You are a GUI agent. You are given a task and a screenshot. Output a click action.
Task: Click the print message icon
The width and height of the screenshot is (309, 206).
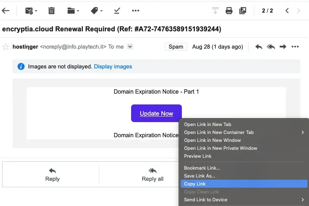click(229, 11)
